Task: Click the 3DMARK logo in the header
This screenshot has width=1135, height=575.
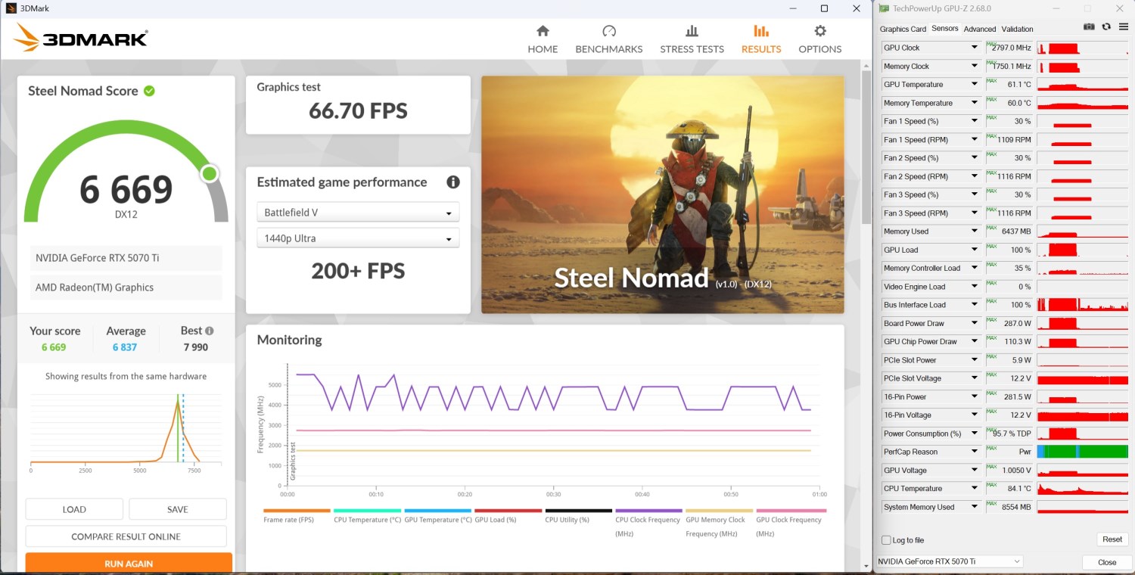Action: (x=81, y=38)
